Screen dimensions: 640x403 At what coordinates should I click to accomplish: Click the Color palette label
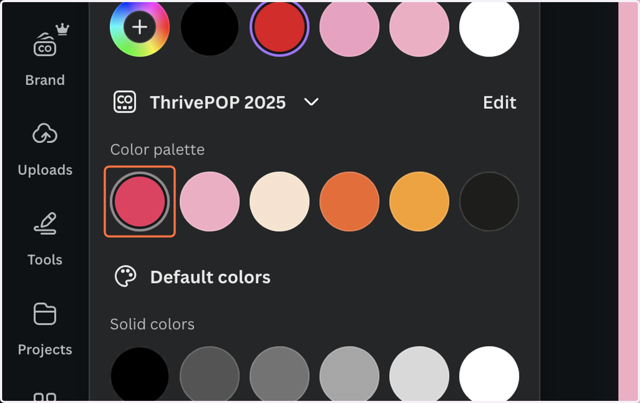157,150
